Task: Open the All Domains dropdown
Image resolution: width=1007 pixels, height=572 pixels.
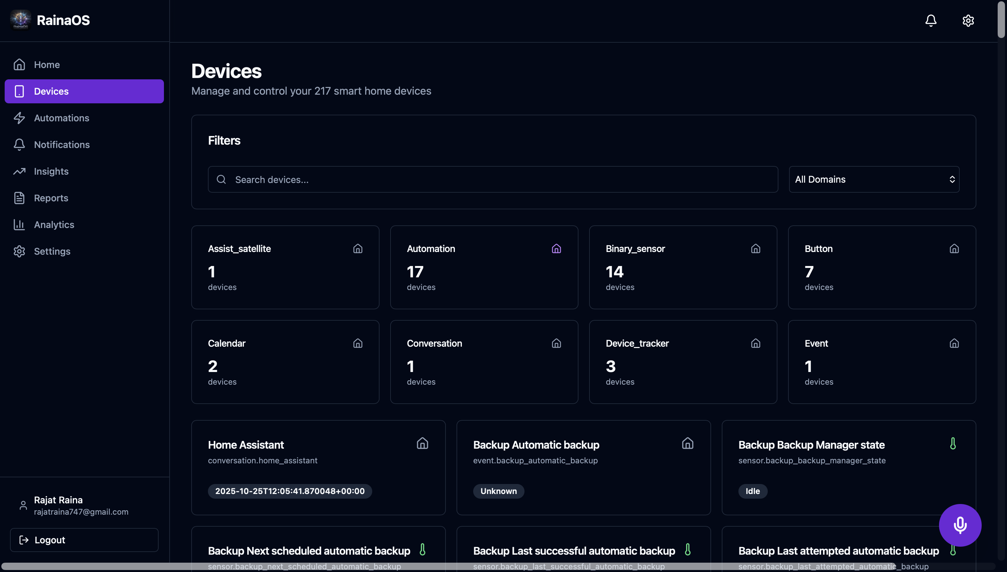Action: [x=874, y=180]
